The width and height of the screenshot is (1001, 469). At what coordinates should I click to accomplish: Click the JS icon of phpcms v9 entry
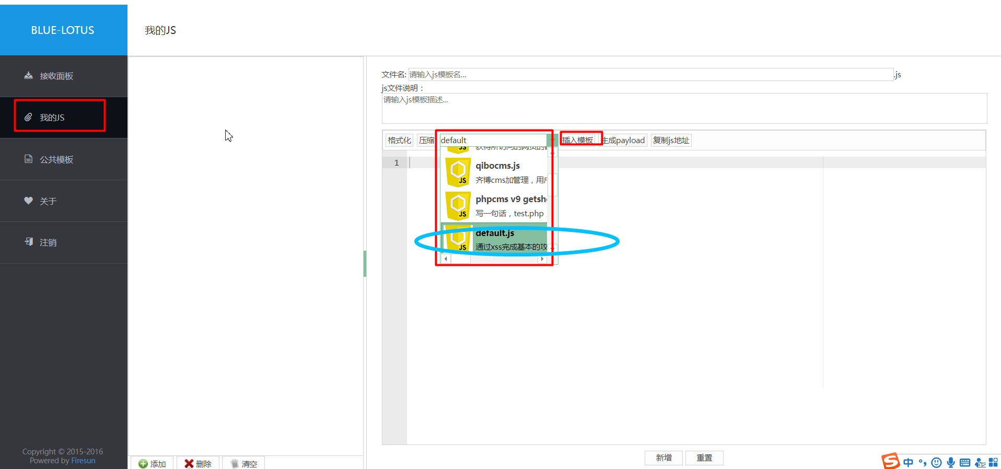[458, 206]
